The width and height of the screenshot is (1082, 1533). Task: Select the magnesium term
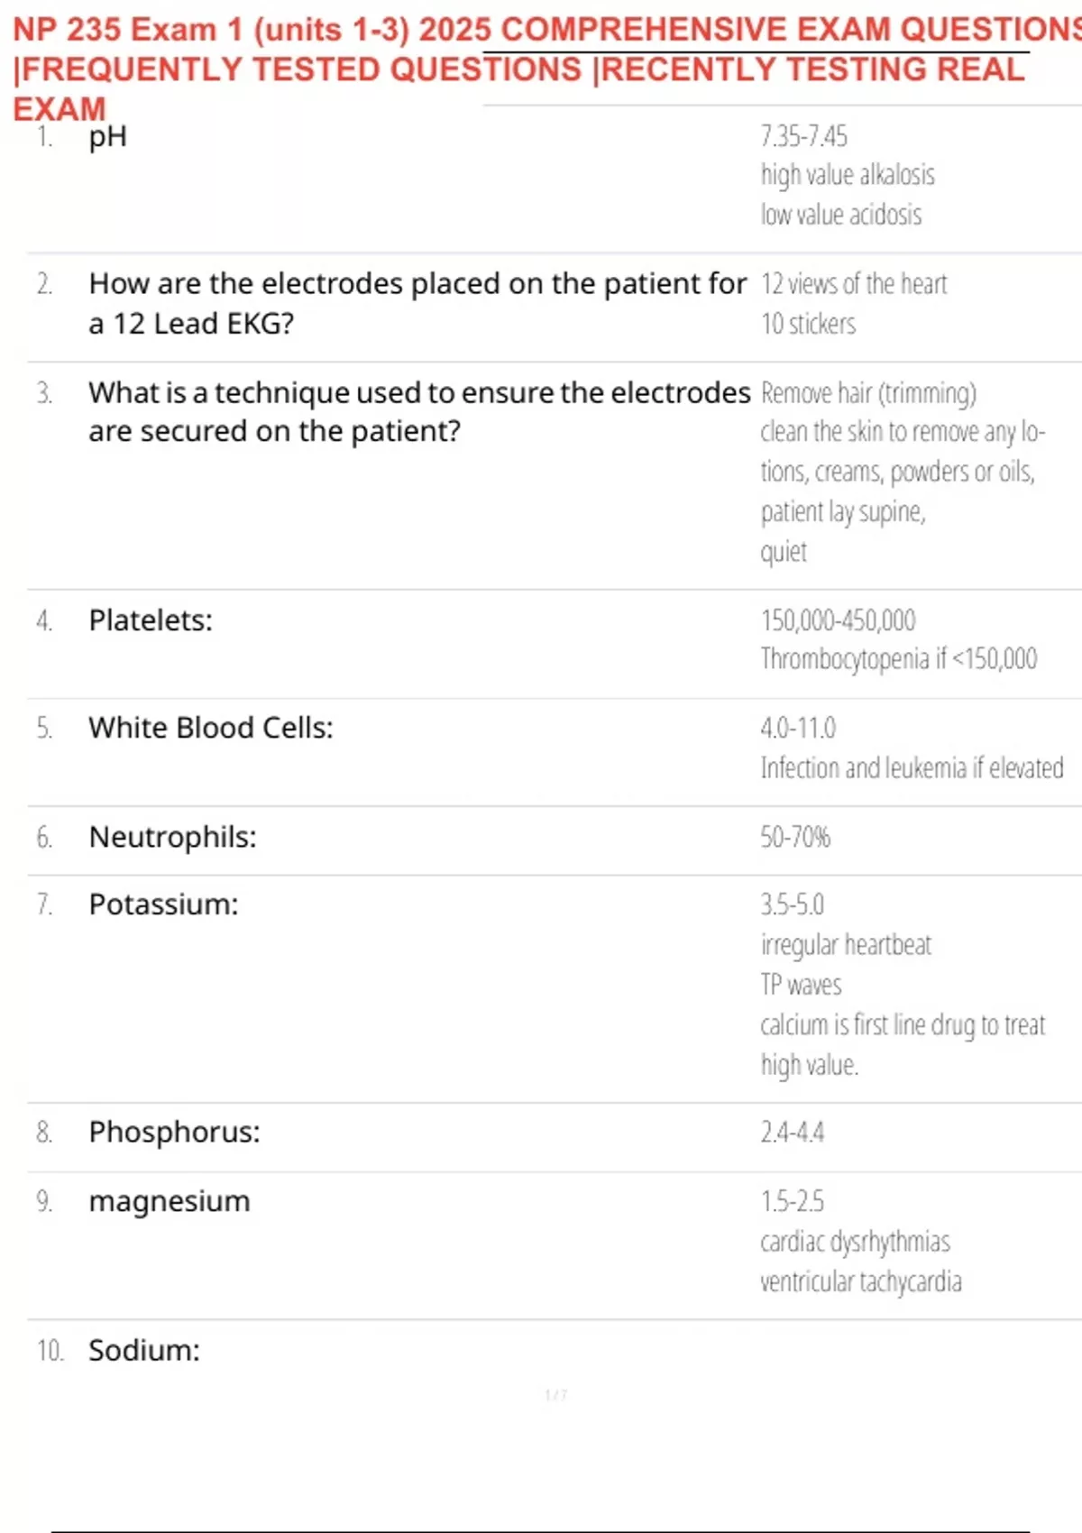(170, 1202)
